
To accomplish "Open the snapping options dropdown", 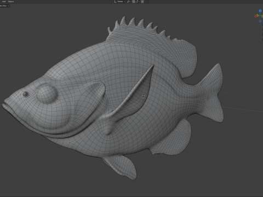I will click(x=137, y=2).
